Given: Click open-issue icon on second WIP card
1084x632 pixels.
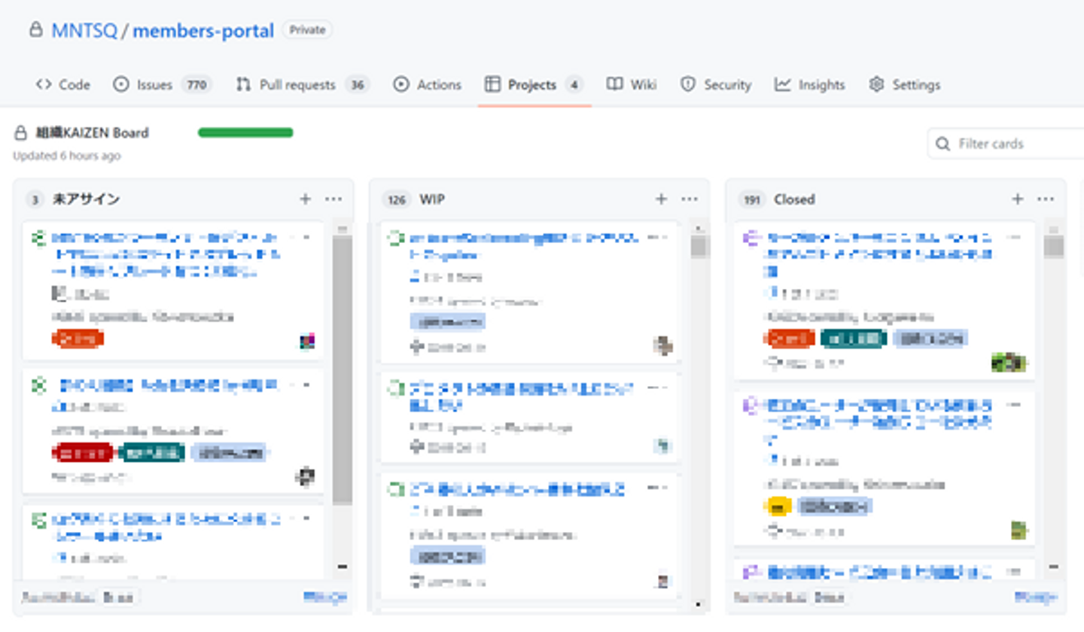Looking at the screenshot, I should [x=395, y=389].
